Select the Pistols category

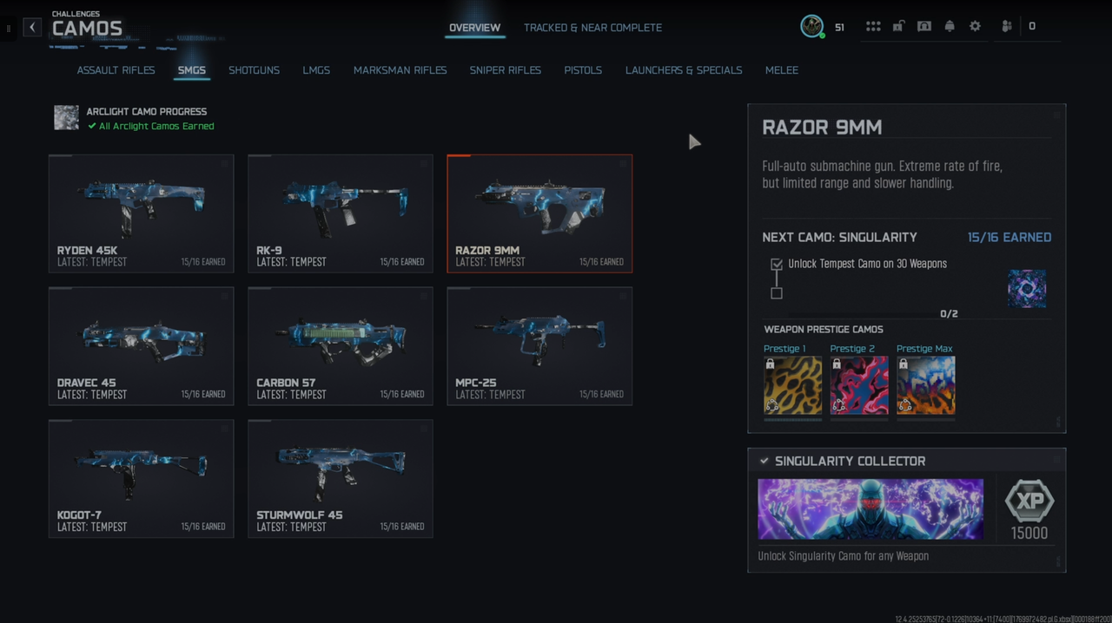[x=583, y=70]
